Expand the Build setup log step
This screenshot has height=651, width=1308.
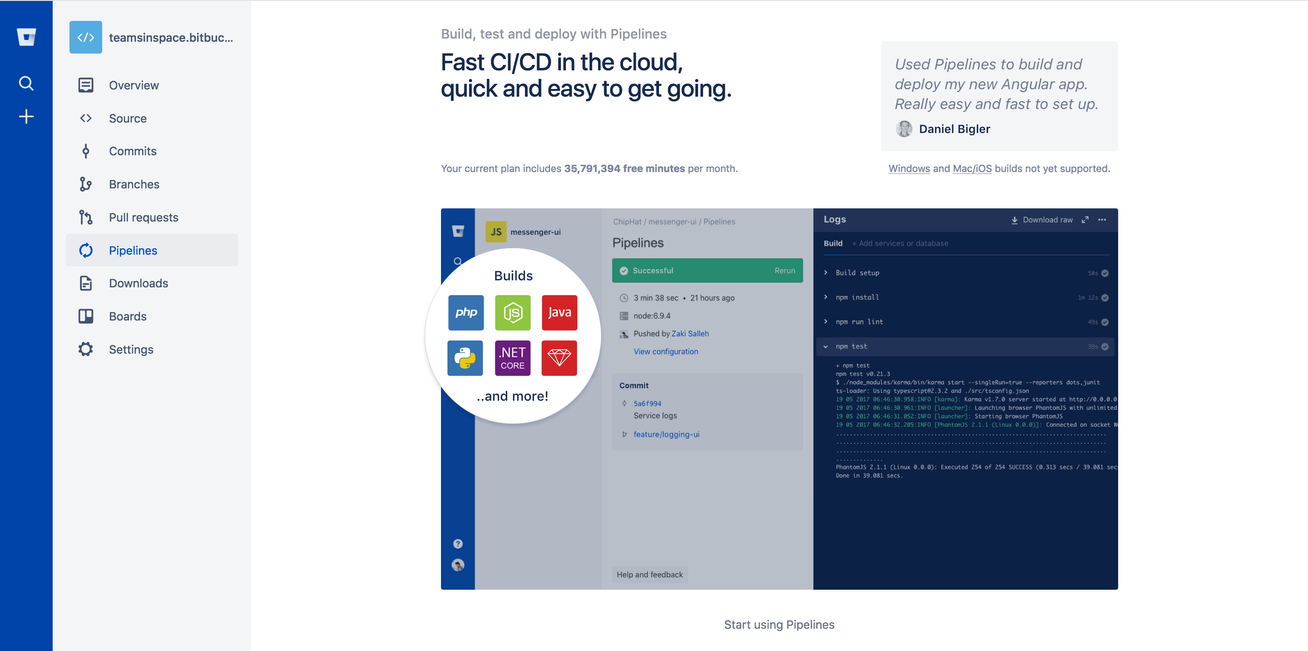point(826,272)
